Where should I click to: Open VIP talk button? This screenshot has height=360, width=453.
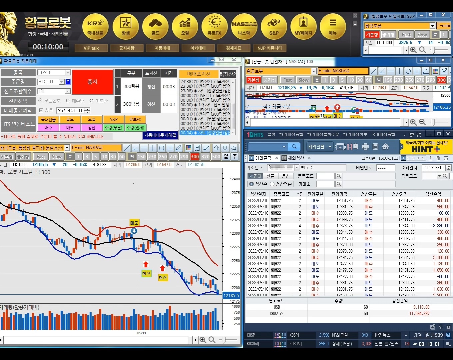point(91,48)
